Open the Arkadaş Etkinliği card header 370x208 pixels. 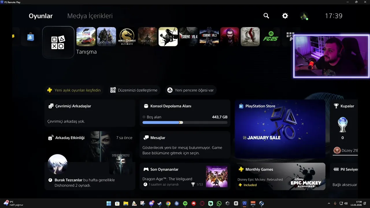tap(70, 138)
